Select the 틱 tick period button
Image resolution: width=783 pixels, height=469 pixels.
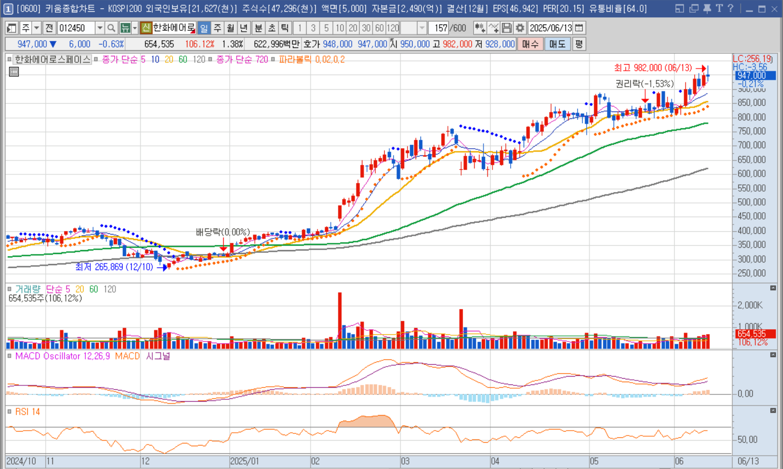[x=285, y=28]
